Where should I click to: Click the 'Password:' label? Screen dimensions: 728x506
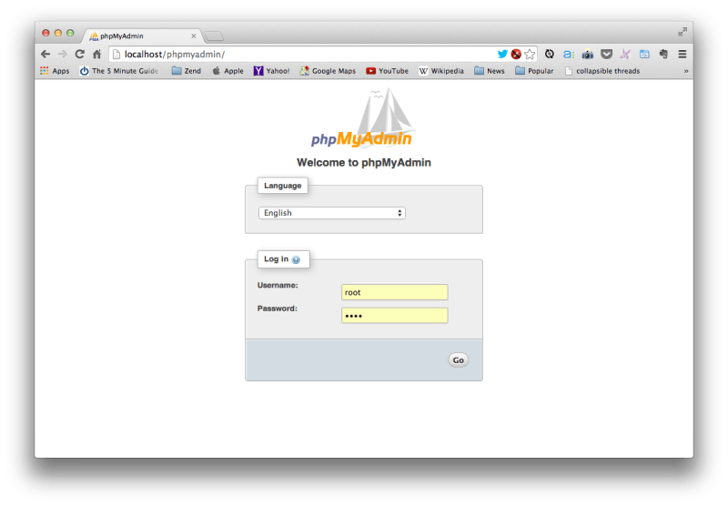tap(278, 309)
